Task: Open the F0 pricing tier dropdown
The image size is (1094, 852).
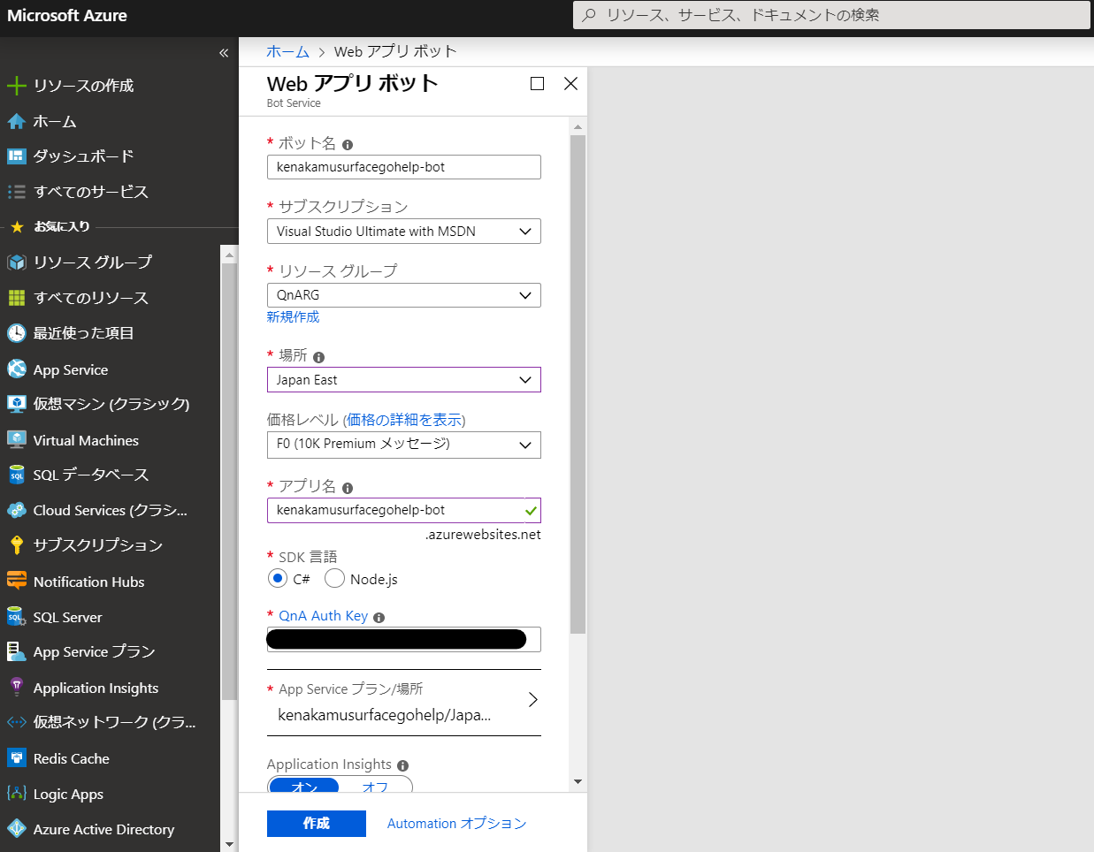Action: [404, 445]
